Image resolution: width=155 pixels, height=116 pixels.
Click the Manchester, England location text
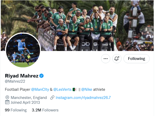[x=29, y=98]
